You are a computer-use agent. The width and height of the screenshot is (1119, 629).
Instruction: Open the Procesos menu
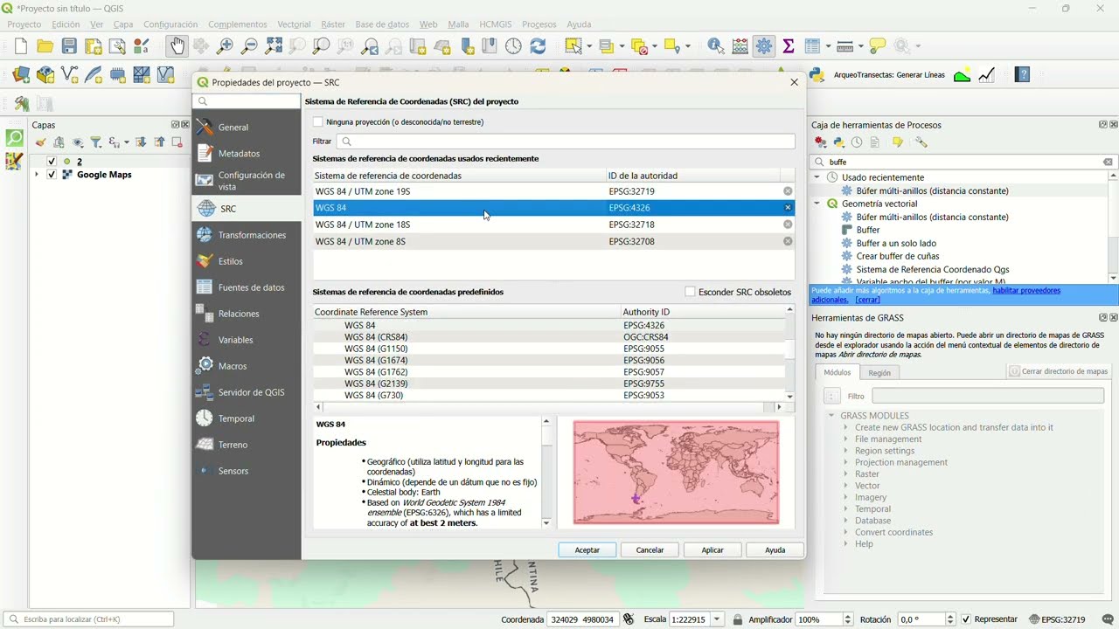(x=539, y=24)
